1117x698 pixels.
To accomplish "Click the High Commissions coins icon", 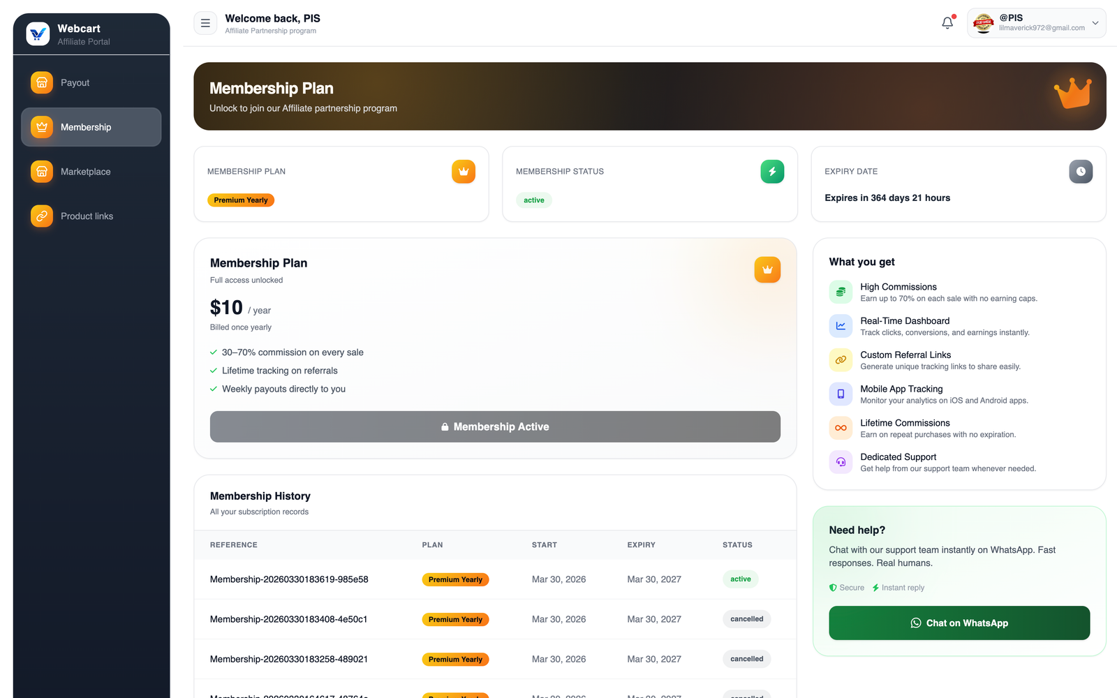I will click(841, 292).
